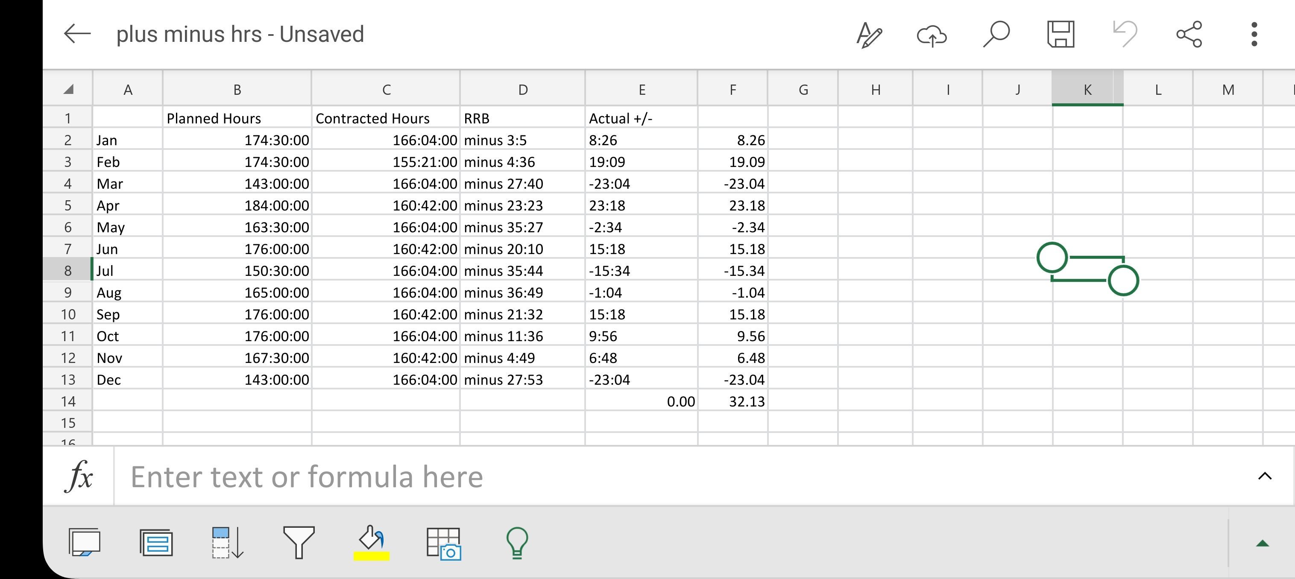The image size is (1295, 579).
Task: Collapse the formula bar
Action: [1265, 476]
